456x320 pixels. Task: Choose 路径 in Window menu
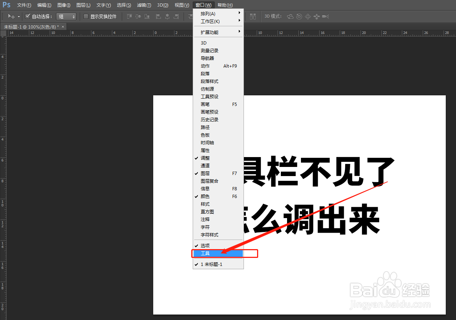218,127
